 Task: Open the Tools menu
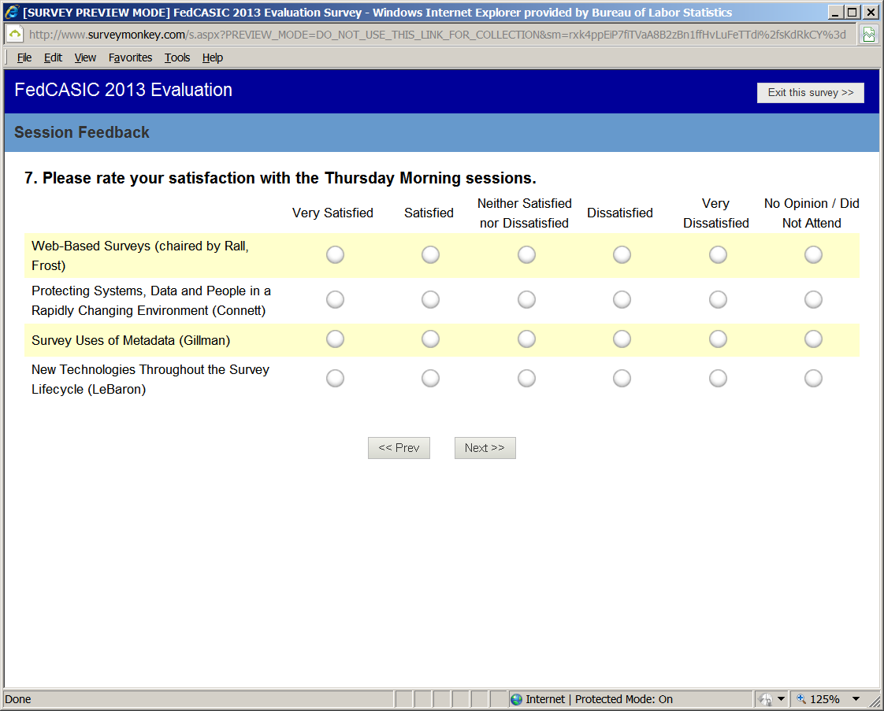(177, 57)
